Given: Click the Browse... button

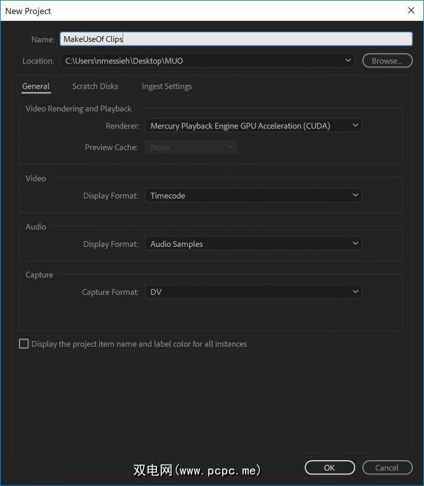Looking at the screenshot, I should [386, 61].
